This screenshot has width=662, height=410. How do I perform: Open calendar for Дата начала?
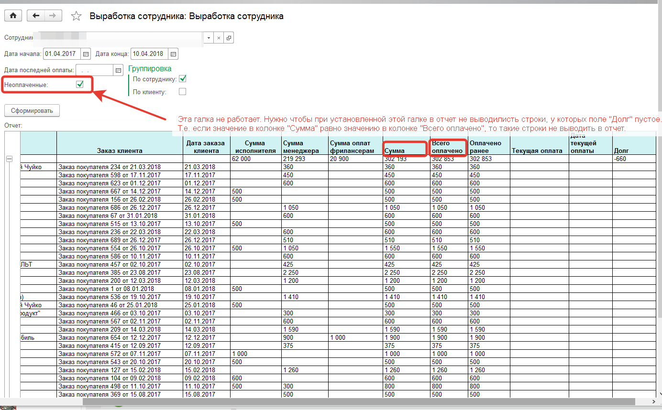tap(86, 54)
